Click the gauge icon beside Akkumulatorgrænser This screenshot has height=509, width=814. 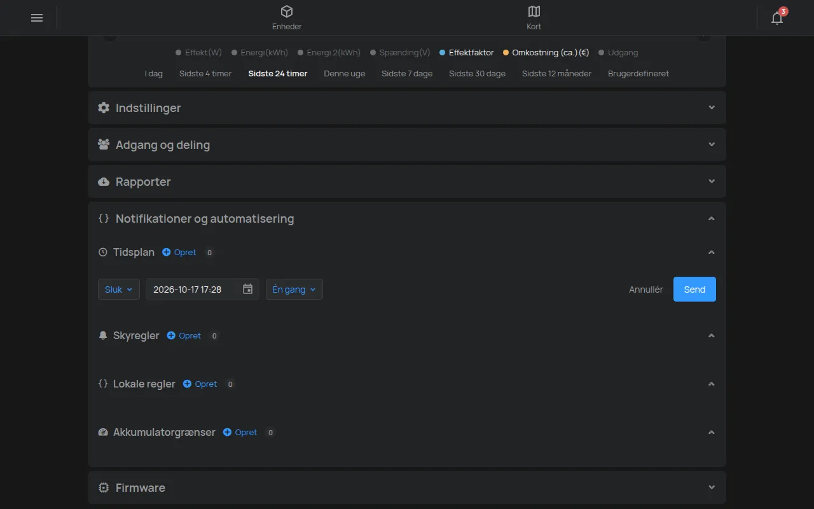[103, 433]
